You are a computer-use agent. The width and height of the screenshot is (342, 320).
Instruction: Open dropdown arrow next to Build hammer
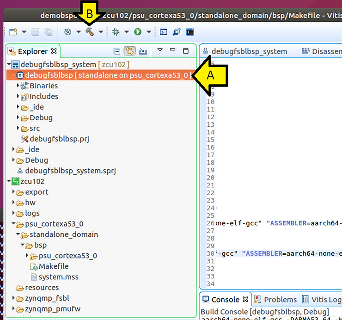pos(101,32)
